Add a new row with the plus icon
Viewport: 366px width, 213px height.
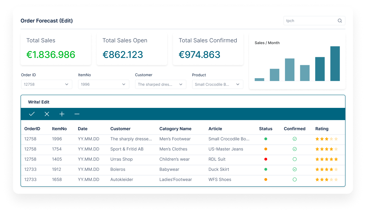62,114
